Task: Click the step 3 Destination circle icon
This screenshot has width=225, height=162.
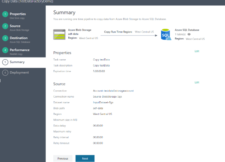Action: click(5, 38)
